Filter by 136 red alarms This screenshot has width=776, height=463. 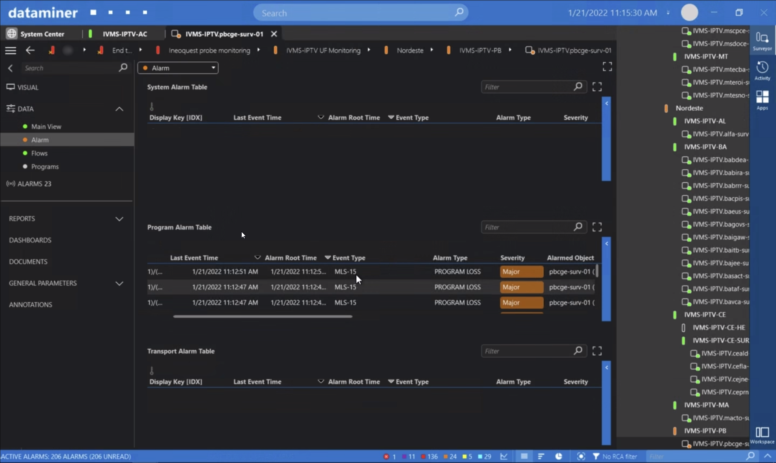[x=429, y=457]
